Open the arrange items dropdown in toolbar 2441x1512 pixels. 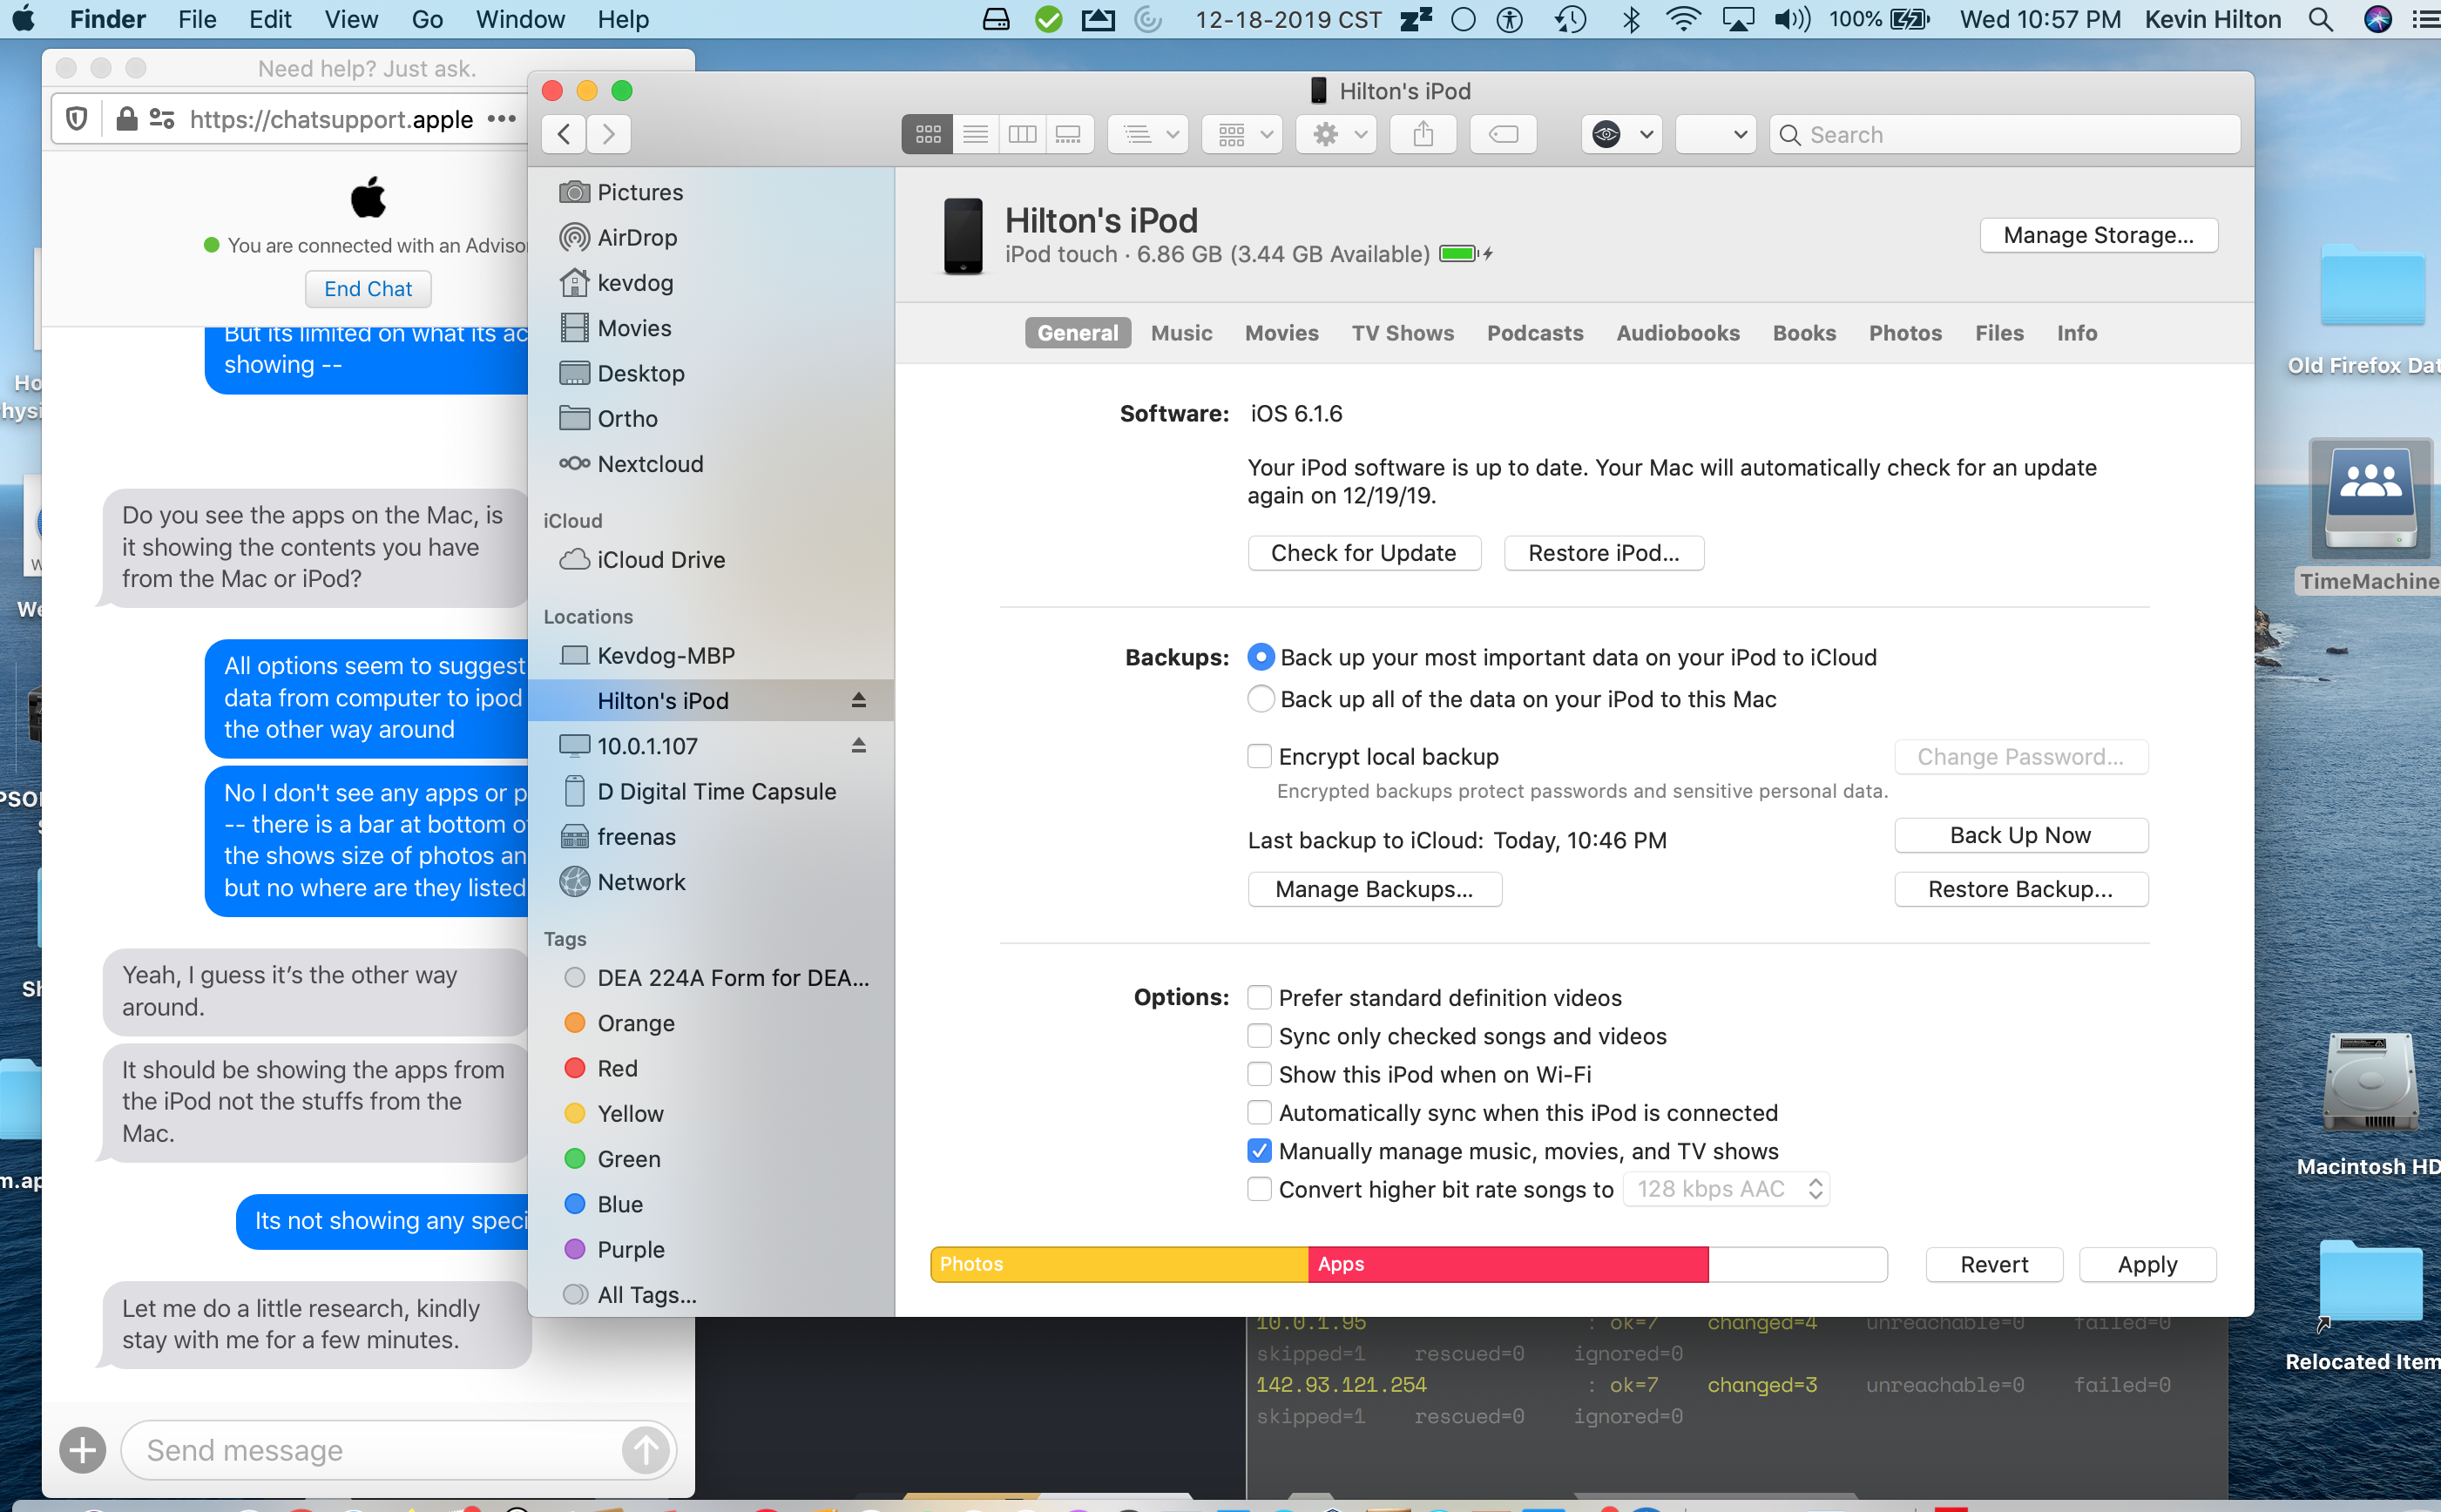[1148, 134]
